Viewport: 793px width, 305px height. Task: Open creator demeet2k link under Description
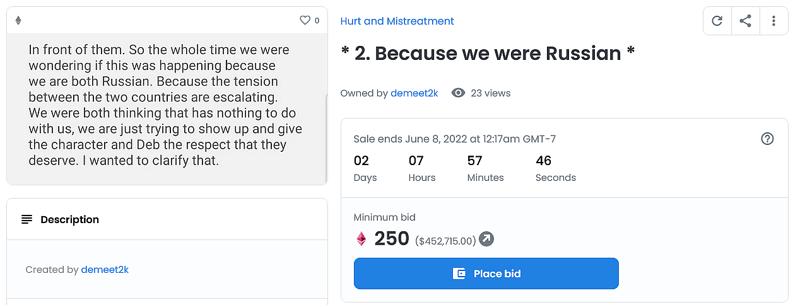pyautogui.click(x=105, y=270)
